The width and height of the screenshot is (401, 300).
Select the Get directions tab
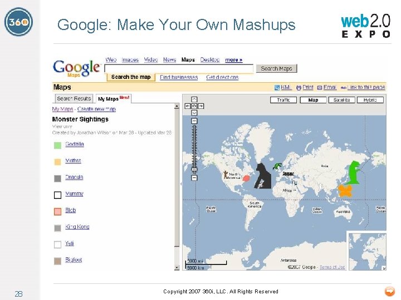(222, 77)
